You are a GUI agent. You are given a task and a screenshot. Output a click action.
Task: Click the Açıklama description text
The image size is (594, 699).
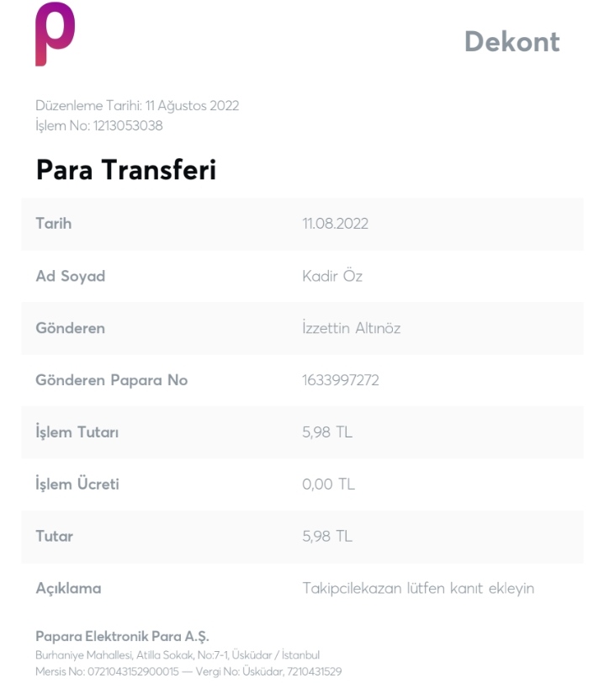coord(418,589)
